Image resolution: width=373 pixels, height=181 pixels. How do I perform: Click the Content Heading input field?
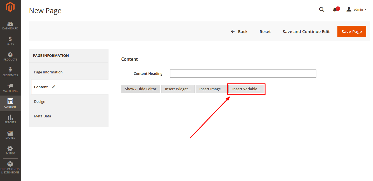click(x=243, y=74)
